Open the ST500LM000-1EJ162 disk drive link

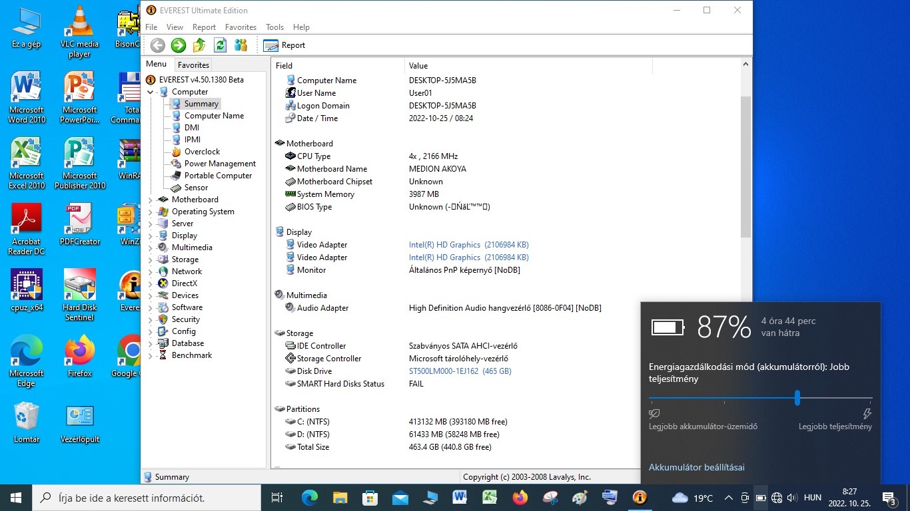point(460,371)
